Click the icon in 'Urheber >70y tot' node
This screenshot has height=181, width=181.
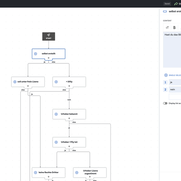click(56, 142)
